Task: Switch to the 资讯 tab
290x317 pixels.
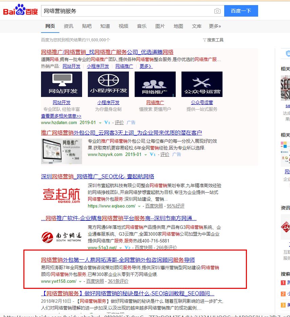Action: [x=69, y=26]
